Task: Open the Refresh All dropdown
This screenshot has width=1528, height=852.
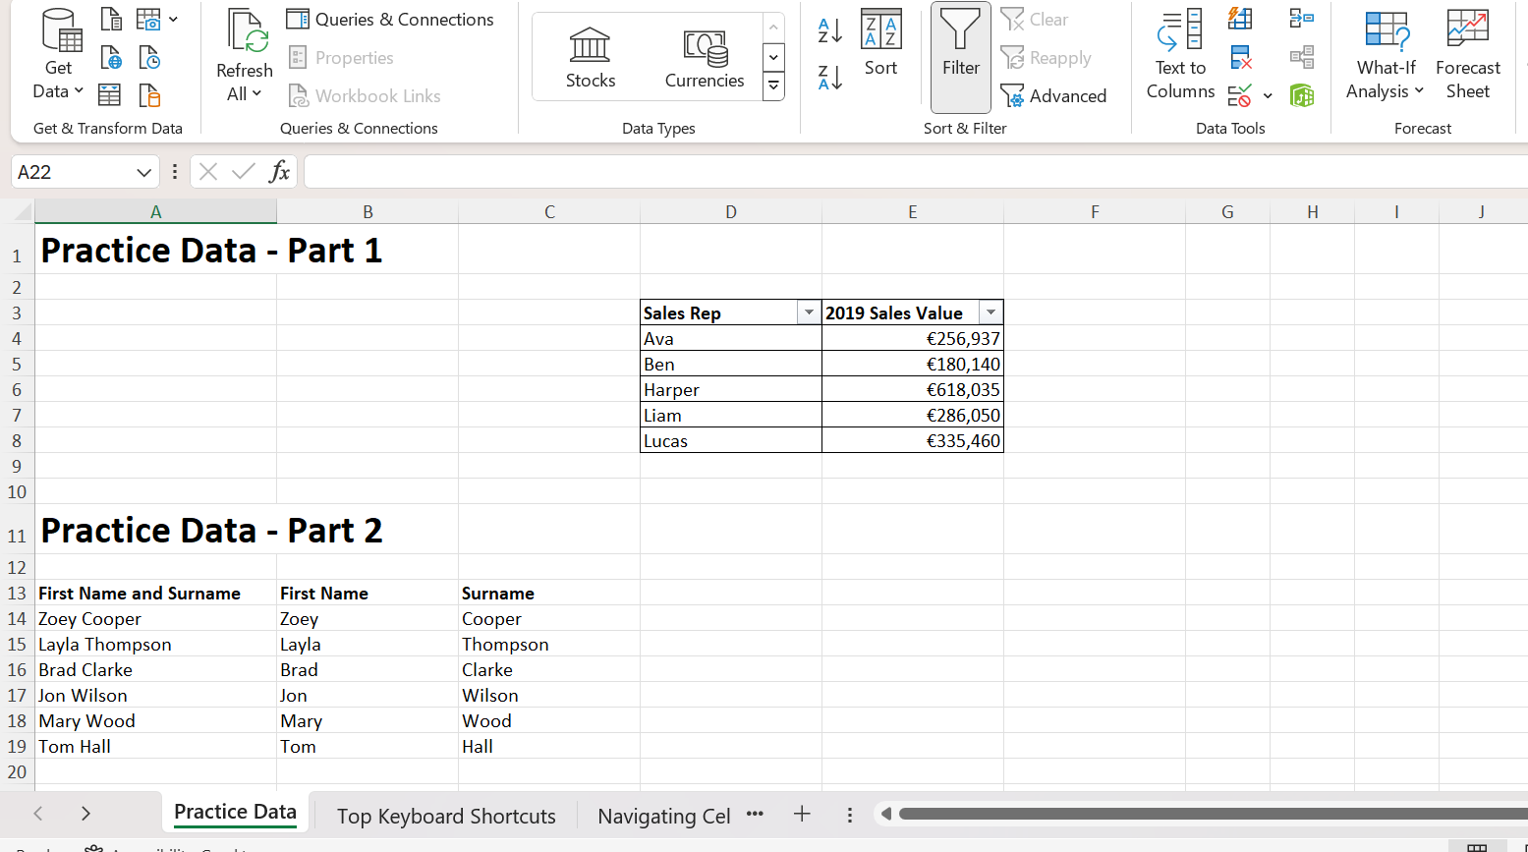Action: (244, 94)
